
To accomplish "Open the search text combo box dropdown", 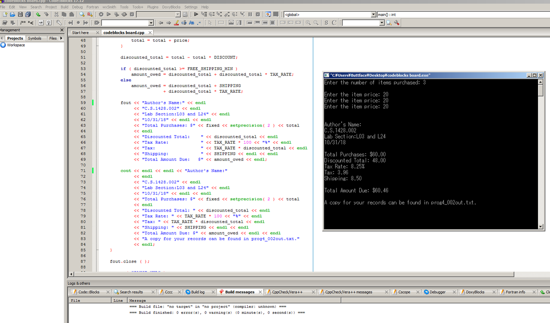I will [151, 23].
